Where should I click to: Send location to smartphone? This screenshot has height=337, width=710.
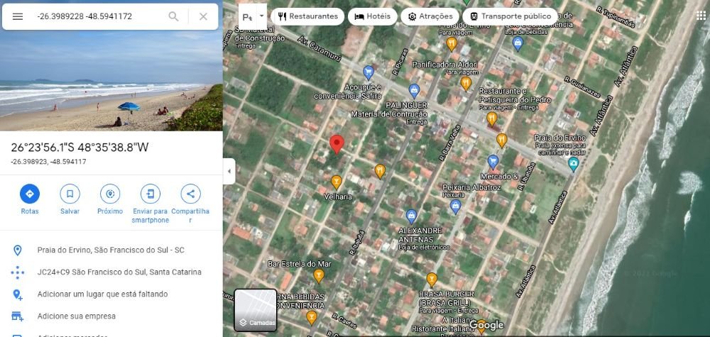[x=150, y=194]
